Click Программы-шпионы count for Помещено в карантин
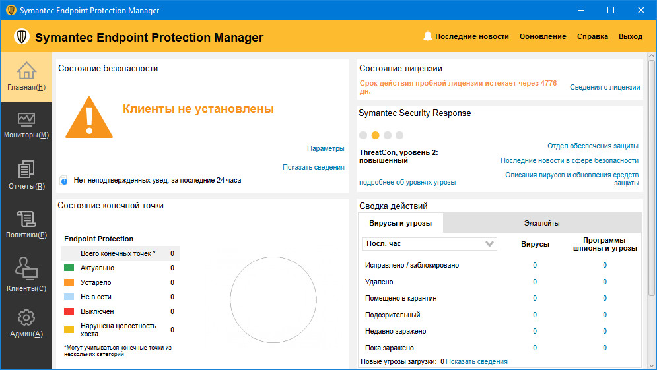Image resolution: width=657 pixels, height=370 pixels. 605,298
